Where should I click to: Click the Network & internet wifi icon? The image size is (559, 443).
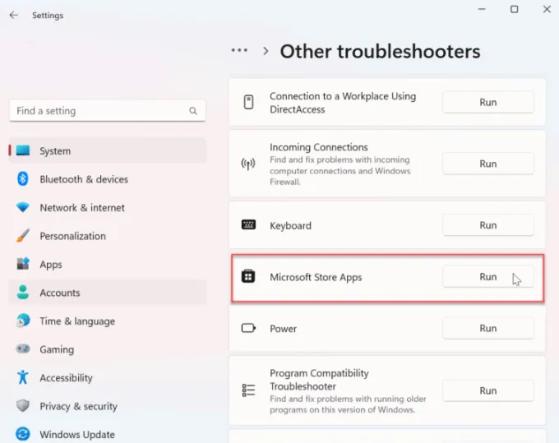pyautogui.click(x=23, y=208)
